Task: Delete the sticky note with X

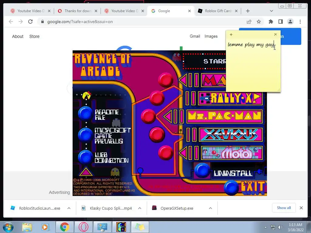Action: pos(275,35)
